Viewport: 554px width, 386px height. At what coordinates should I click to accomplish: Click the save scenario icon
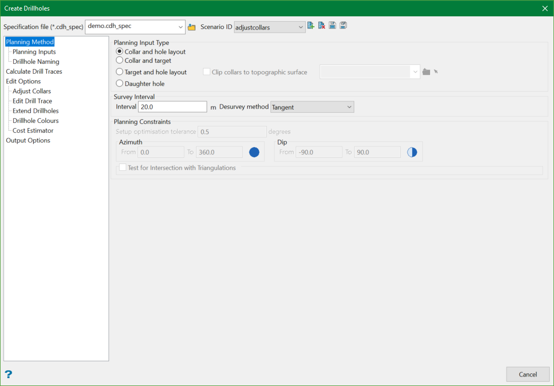point(333,25)
